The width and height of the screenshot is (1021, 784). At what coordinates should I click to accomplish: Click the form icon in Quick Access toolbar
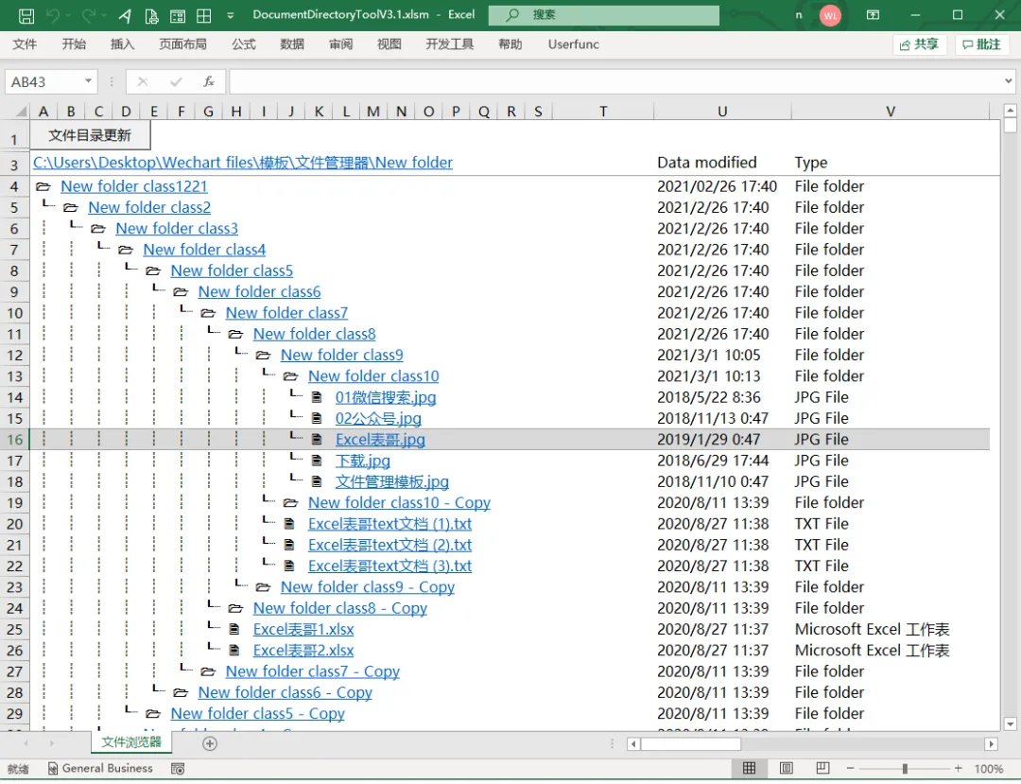(178, 16)
